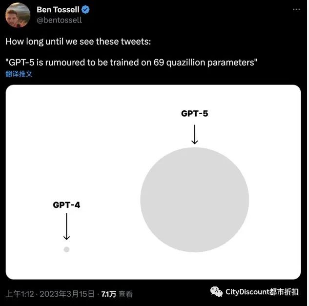Click the Ben Tossell display name
309x306 pixels.
tap(58, 10)
